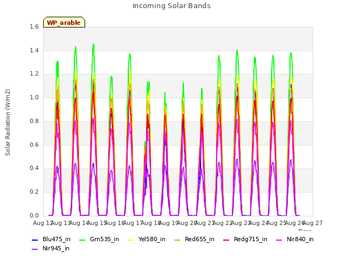Screen dimensions: 345x259
Task: Click the 0.0 y-axis tick label
Action: 34,215
